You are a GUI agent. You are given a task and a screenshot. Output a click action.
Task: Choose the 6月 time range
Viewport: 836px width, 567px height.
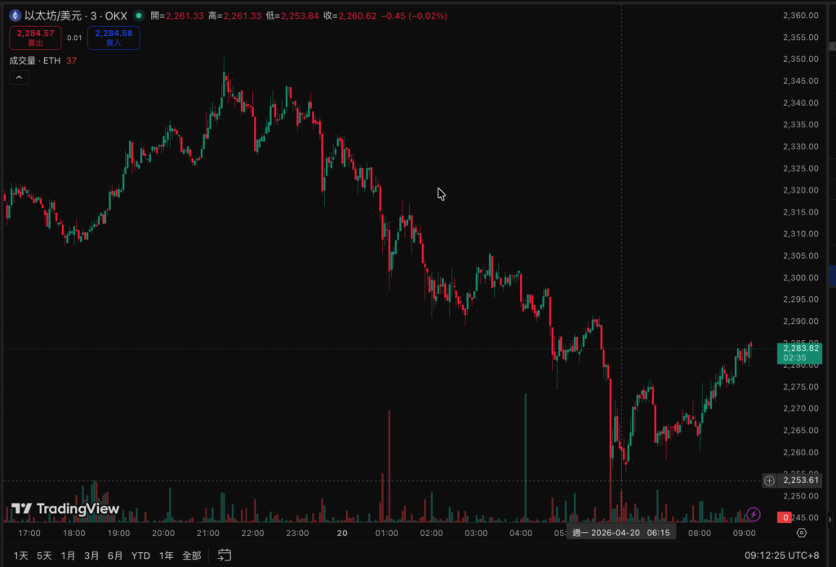tap(115, 556)
